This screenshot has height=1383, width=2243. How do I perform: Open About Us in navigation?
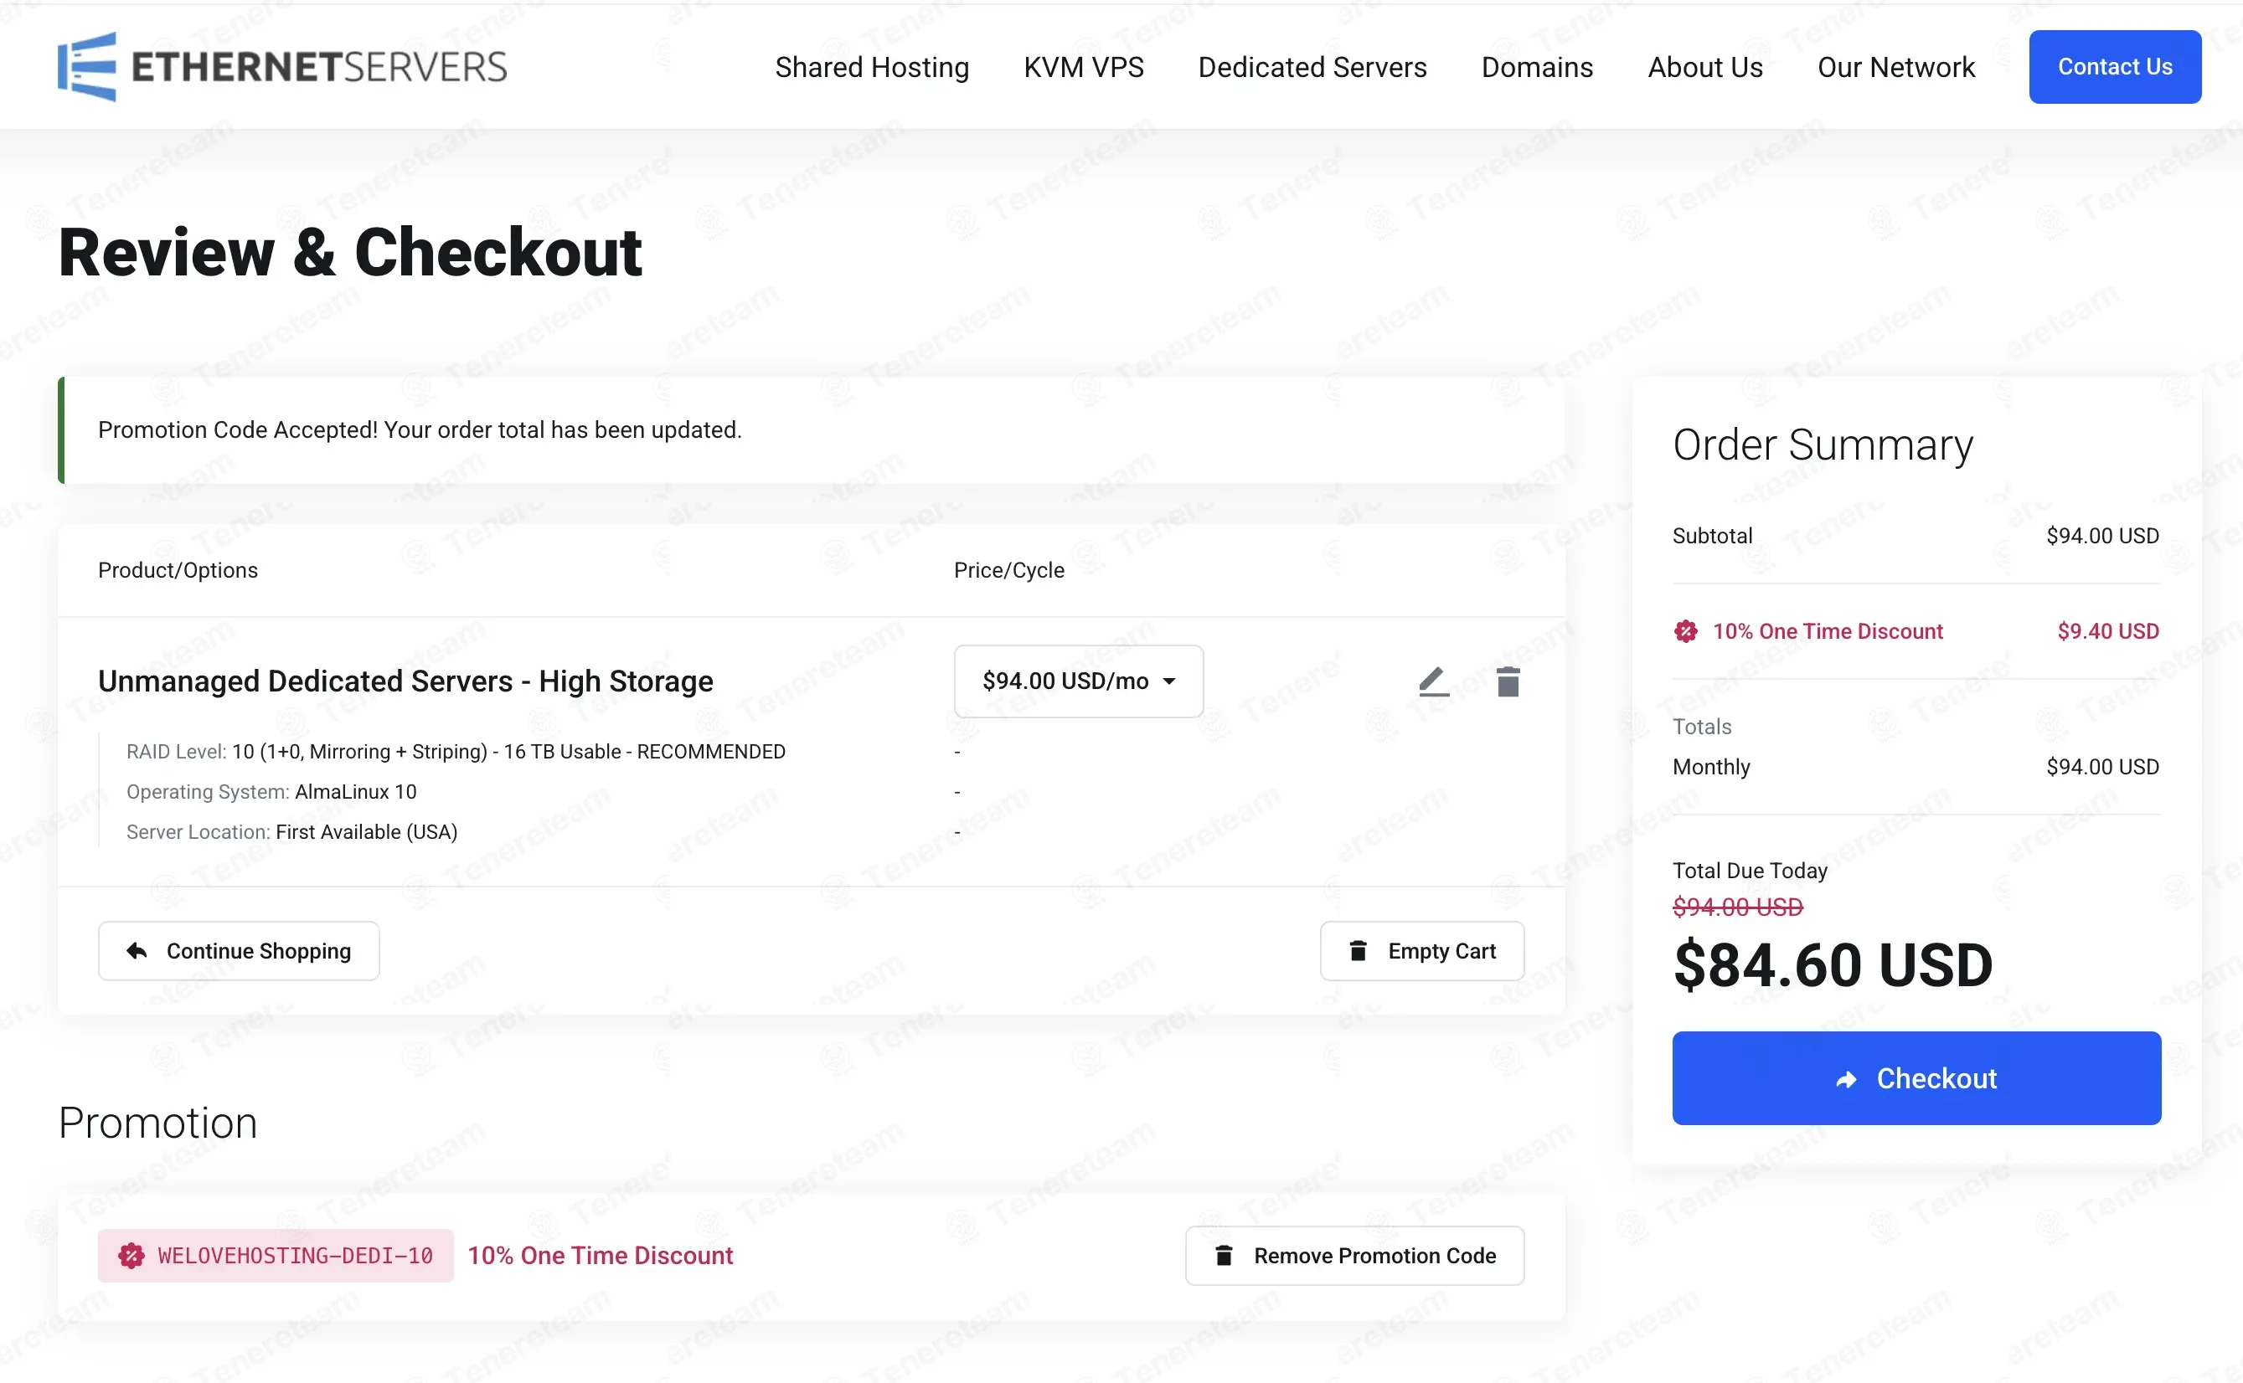(1704, 67)
